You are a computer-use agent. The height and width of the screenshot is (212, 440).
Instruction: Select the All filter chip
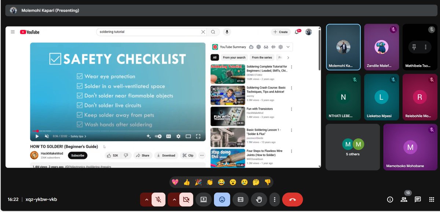[215, 58]
